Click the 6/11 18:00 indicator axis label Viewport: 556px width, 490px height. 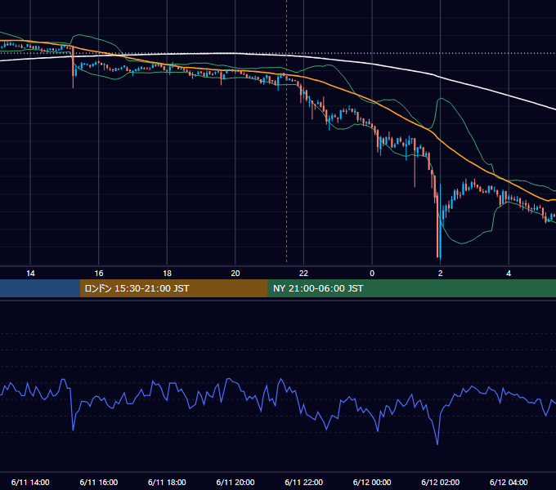coord(167,482)
